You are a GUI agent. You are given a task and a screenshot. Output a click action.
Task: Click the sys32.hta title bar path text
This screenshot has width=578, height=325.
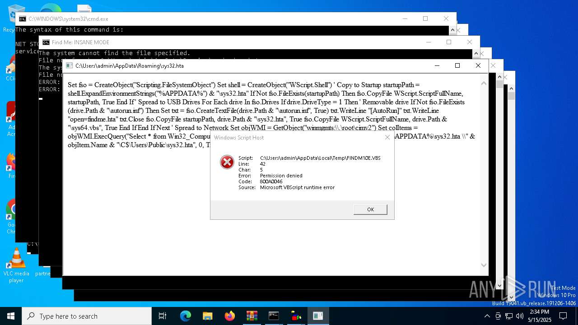point(129,66)
